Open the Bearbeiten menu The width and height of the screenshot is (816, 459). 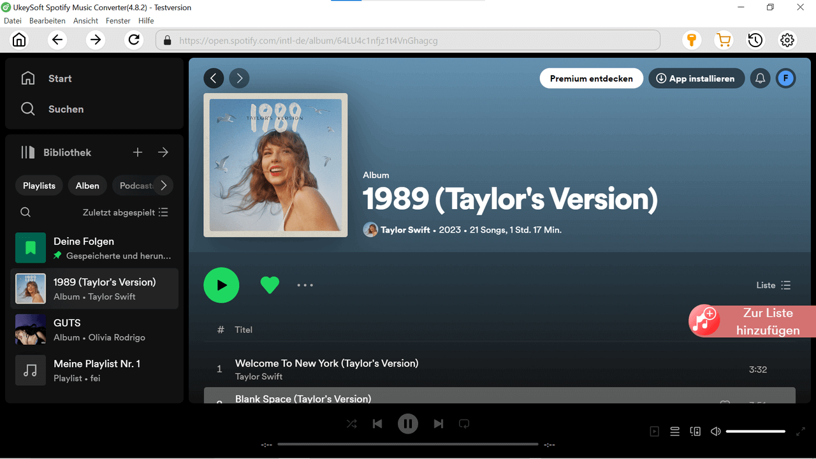click(x=47, y=21)
